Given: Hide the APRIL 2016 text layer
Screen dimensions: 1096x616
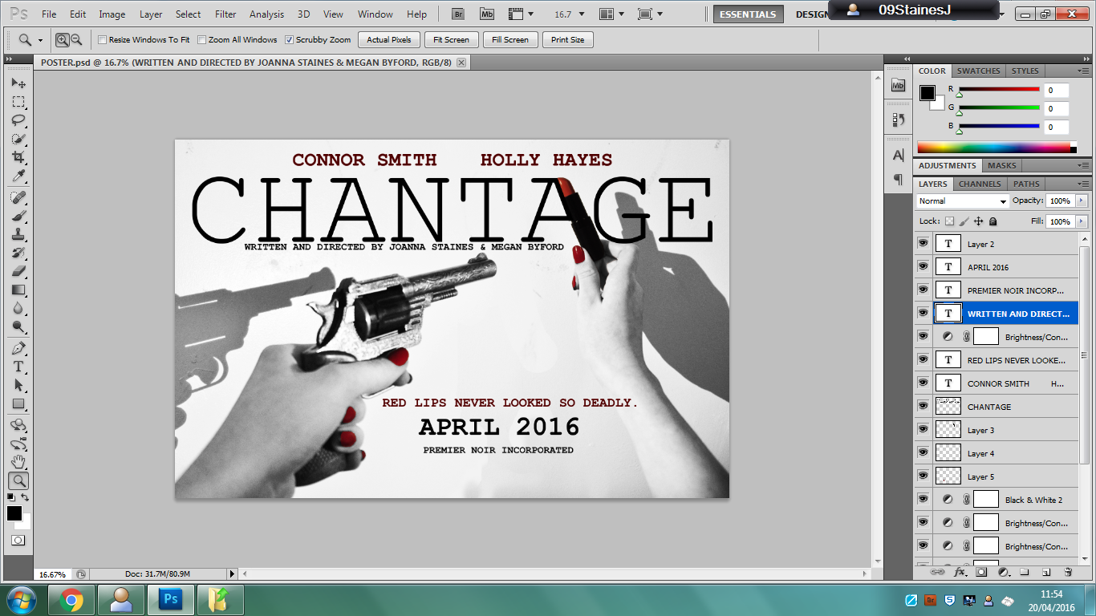Looking at the screenshot, I should coord(923,265).
